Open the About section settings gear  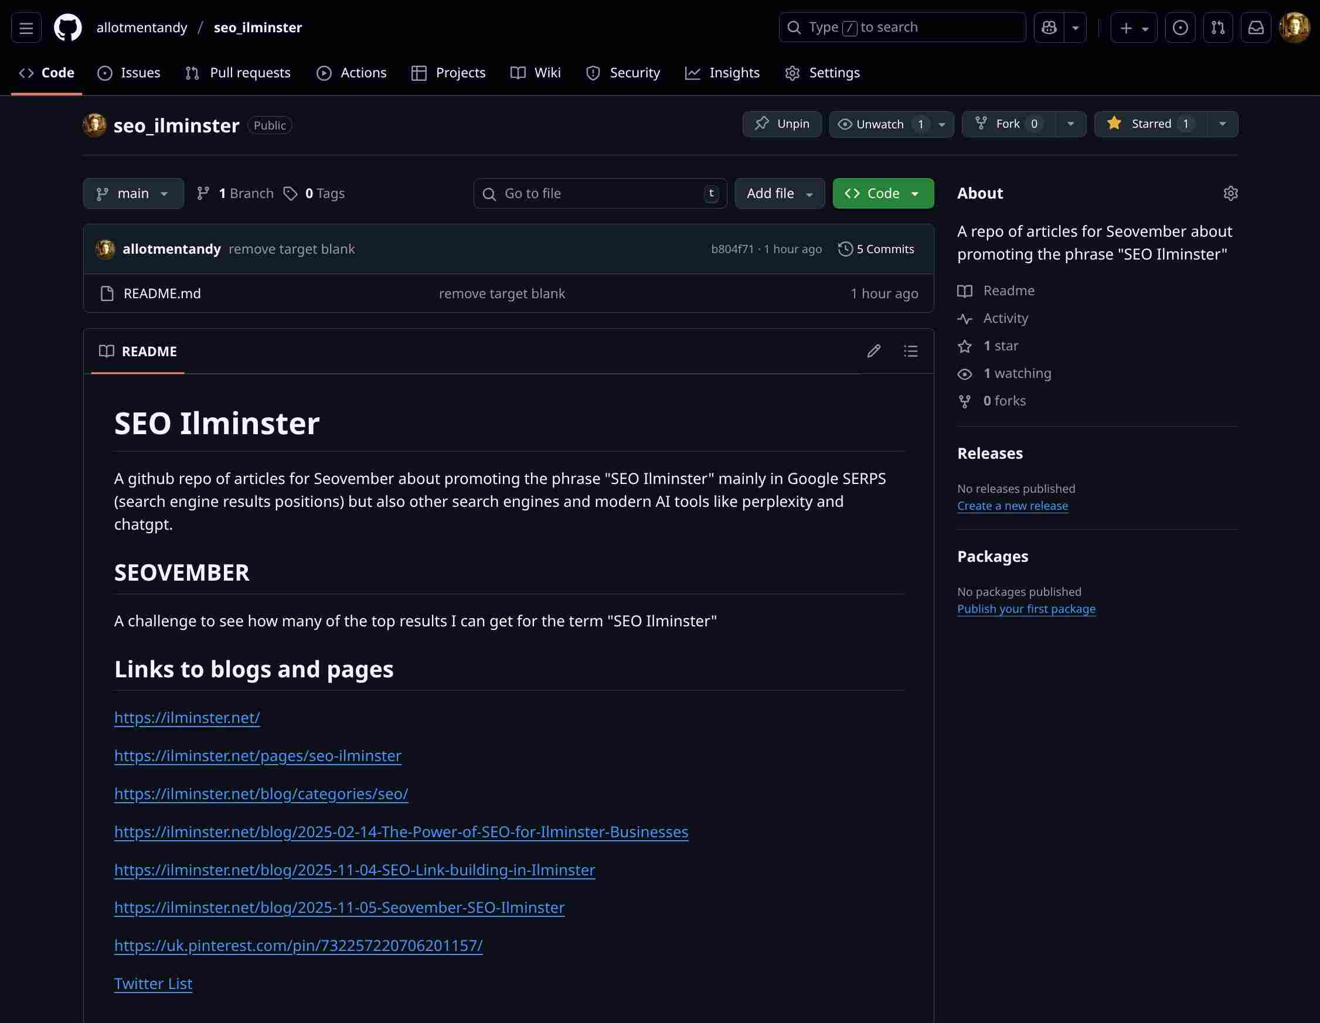tap(1230, 193)
